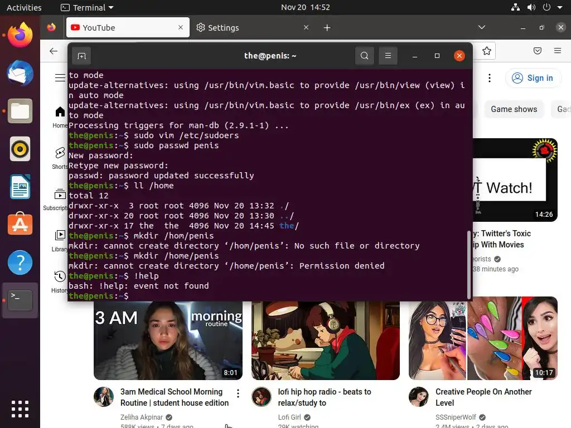This screenshot has width=571, height=428.
Task: Open YouTube History in sidebar
Action: click(x=60, y=281)
